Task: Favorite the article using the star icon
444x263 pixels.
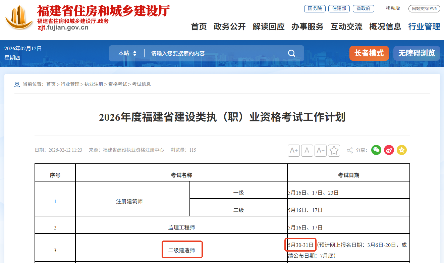Action: click(x=334, y=150)
